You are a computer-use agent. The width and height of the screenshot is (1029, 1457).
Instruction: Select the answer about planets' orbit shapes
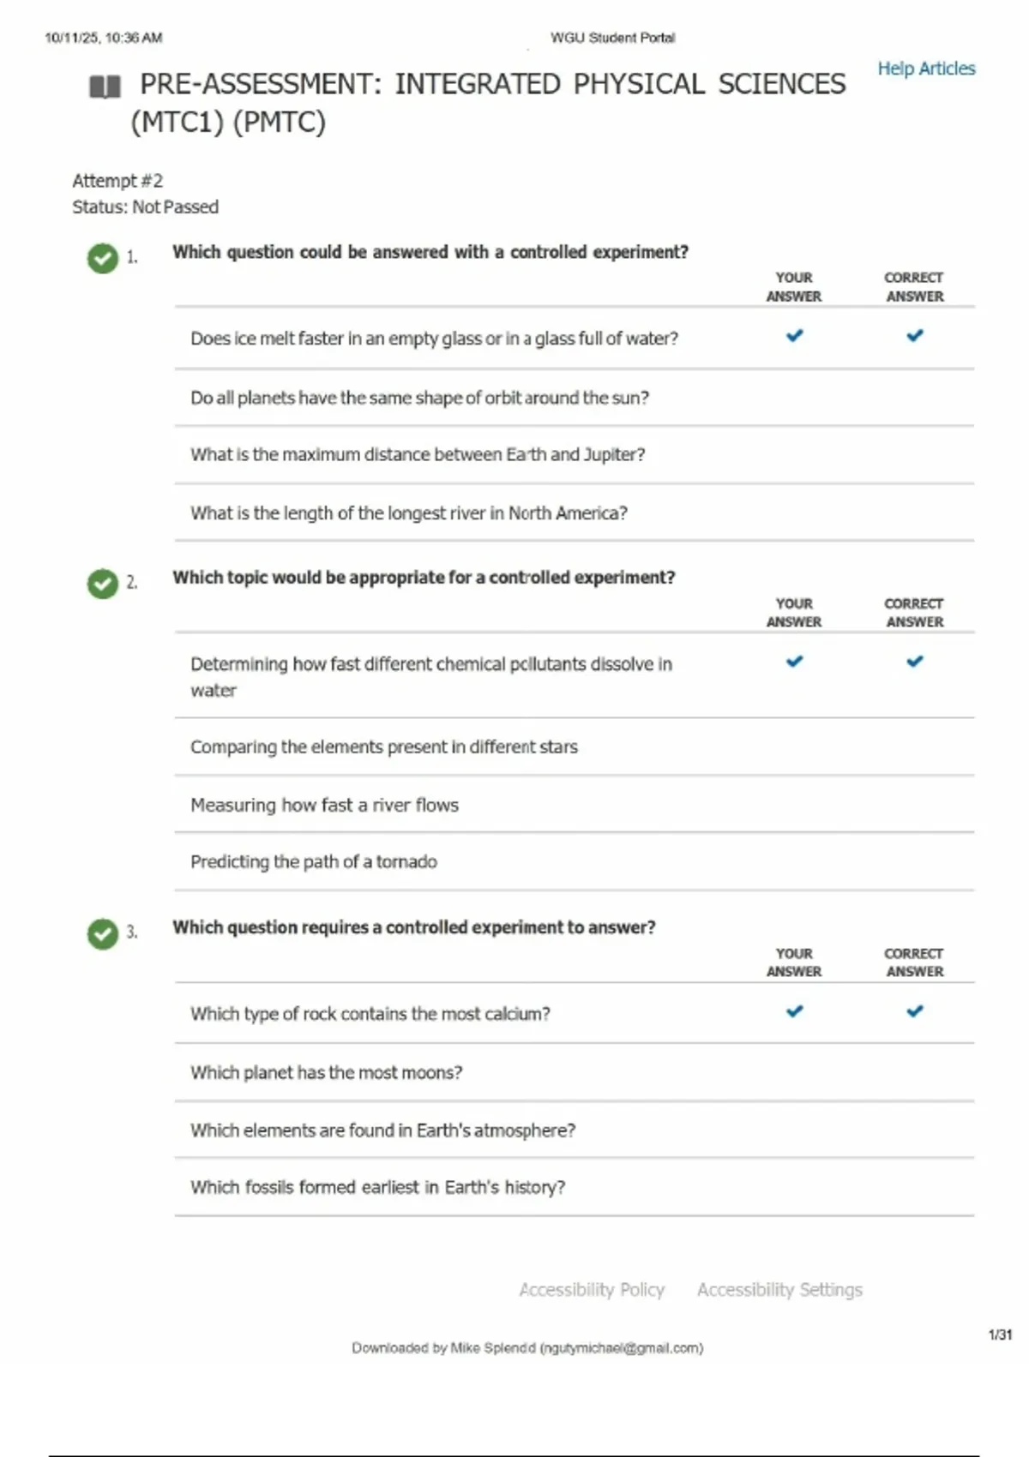pyautogui.click(x=419, y=398)
